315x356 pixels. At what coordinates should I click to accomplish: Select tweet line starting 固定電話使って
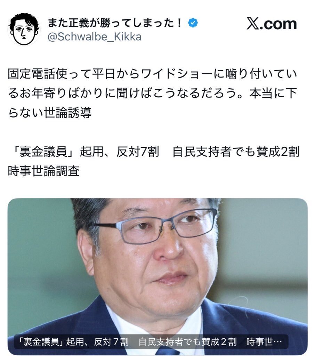pyautogui.click(x=153, y=74)
